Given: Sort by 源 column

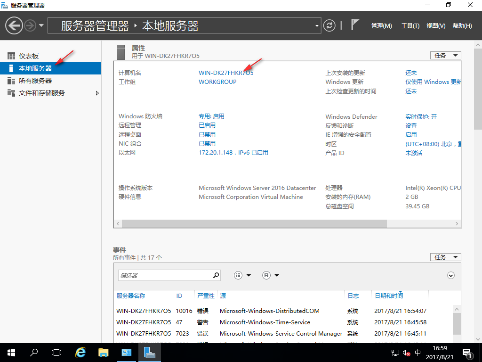Looking at the screenshot, I should tap(223, 296).
